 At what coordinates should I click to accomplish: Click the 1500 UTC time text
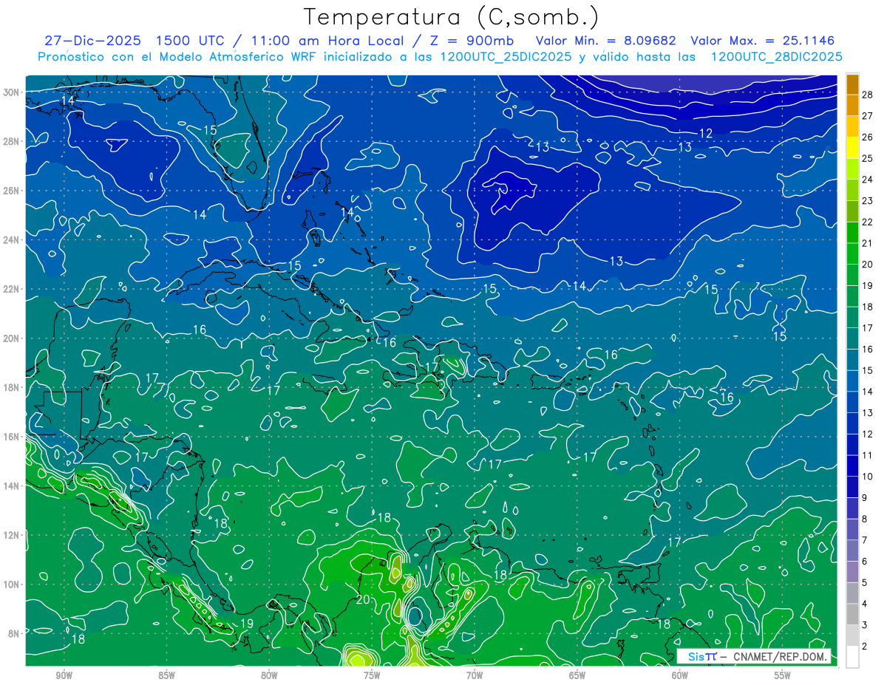pos(190,40)
